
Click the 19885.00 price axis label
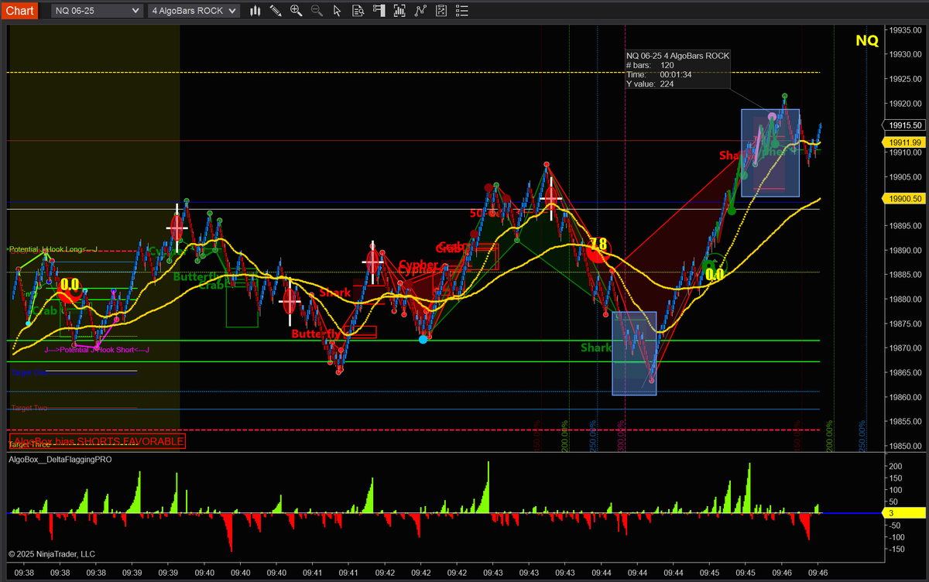pos(905,275)
